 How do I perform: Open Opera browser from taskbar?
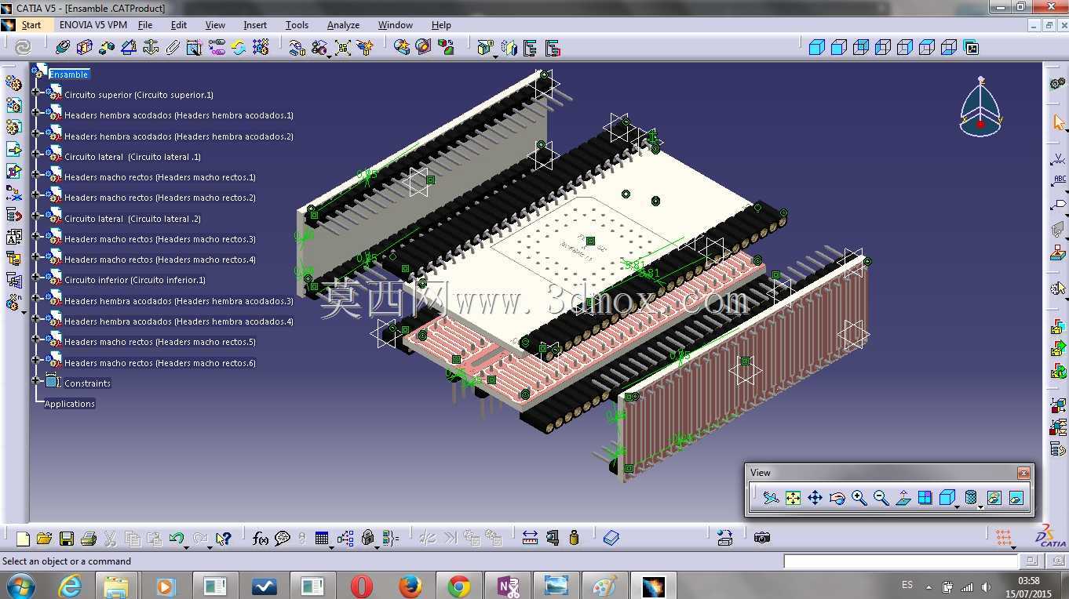tap(362, 586)
